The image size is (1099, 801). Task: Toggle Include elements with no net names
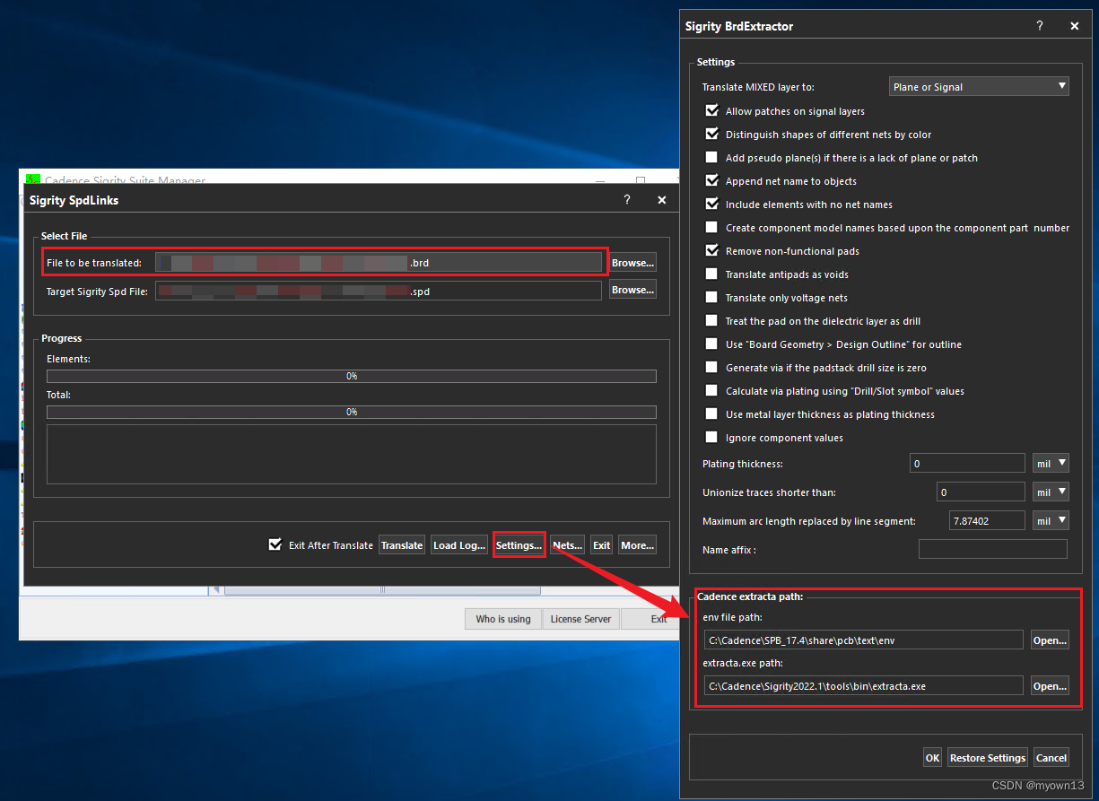712,205
